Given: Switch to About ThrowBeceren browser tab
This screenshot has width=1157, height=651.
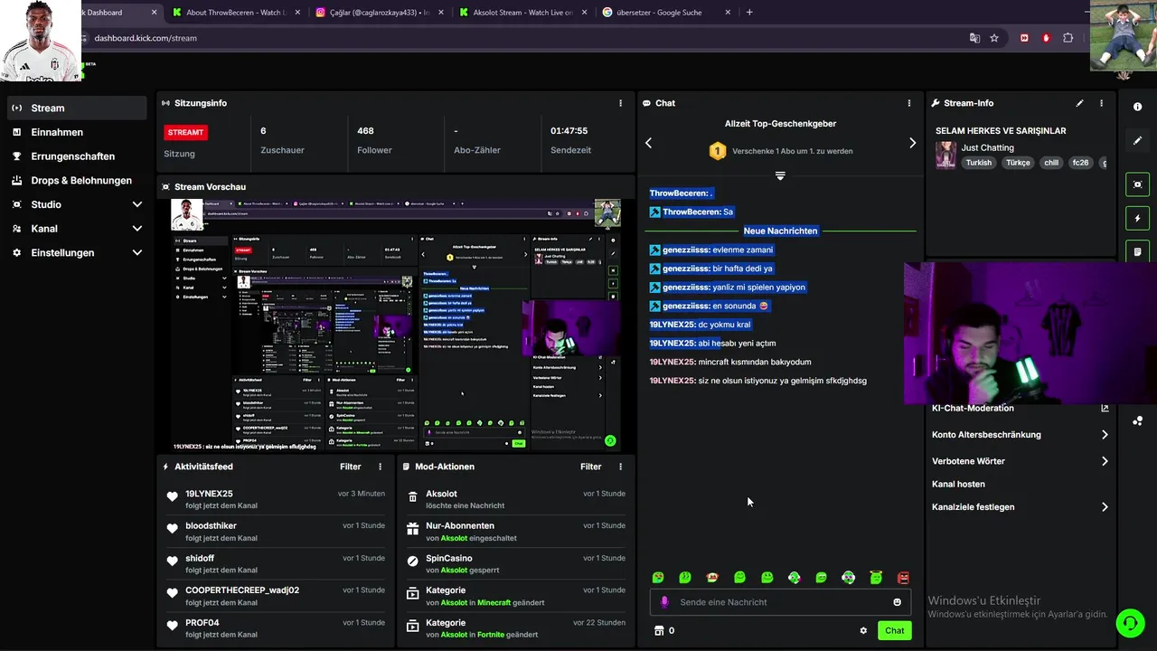Looking at the screenshot, I should tap(235, 13).
